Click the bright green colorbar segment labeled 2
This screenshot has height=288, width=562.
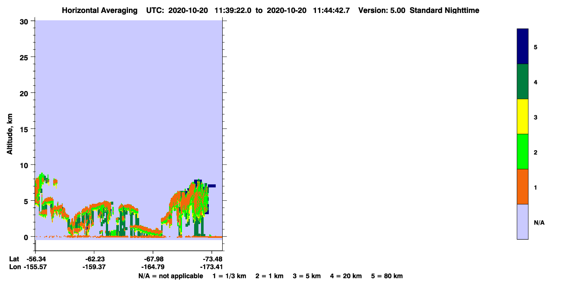coord(523,152)
